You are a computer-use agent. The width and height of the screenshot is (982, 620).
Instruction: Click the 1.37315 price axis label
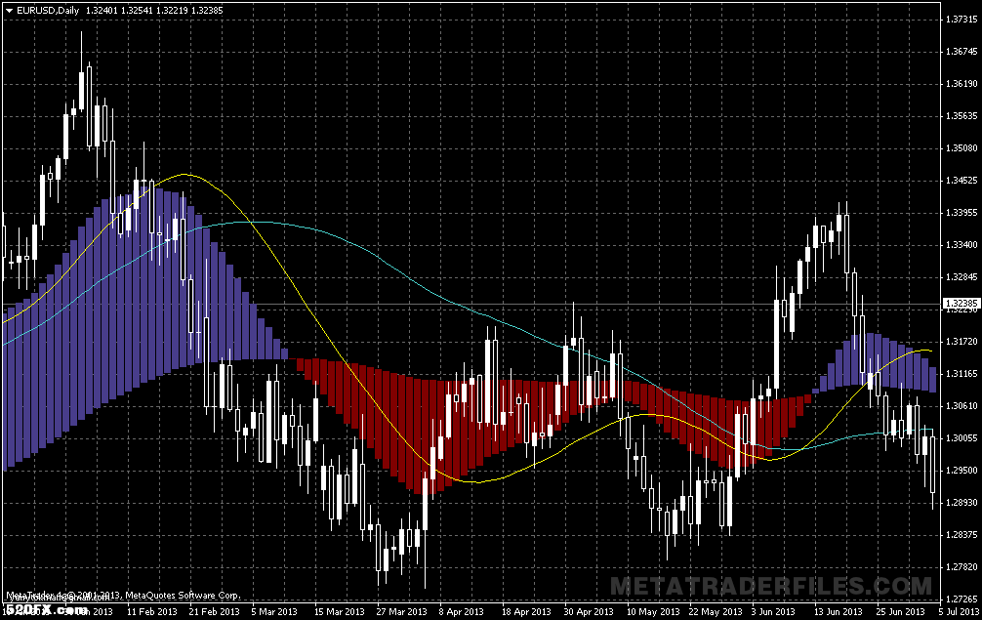(x=961, y=20)
